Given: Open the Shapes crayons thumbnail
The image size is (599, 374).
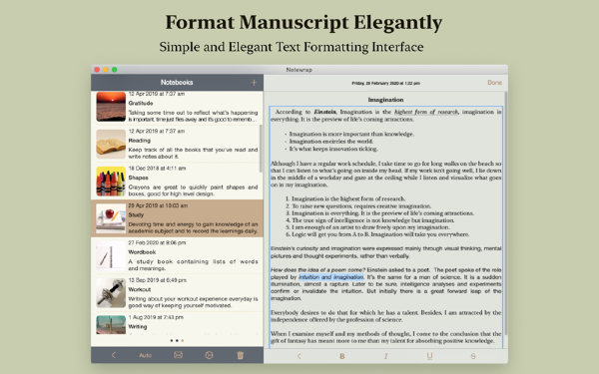Looking at the screenshot, I should [x=111, y=182].
